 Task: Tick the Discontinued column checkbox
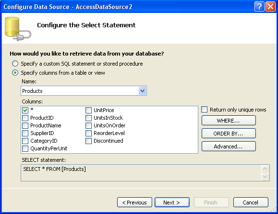(x=88, y=141)
